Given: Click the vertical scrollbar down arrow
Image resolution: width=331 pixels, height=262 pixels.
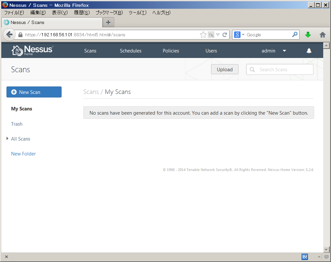Looking at the screenshot, I should (x=326, y=250).
